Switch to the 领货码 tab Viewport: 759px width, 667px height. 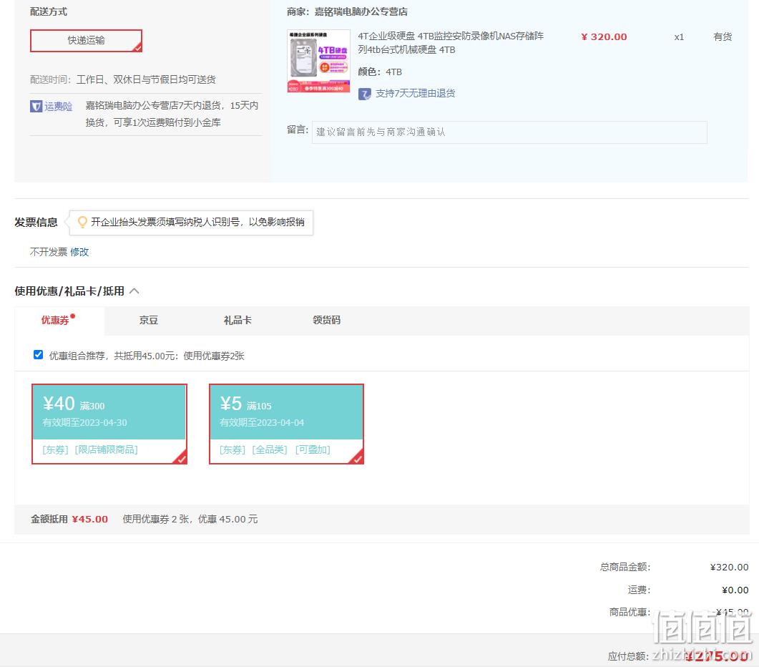point(327,320)
